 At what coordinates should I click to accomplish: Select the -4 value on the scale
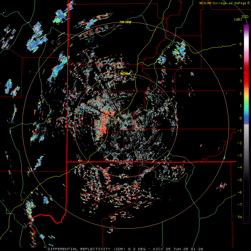240,168
